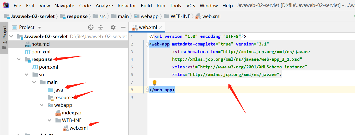Hide the Project panel
Screen dimensions: 355x135
[x=123, y=27]
